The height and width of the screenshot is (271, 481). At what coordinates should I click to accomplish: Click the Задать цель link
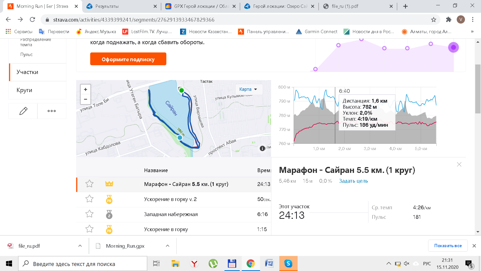[x=353, y=181]
